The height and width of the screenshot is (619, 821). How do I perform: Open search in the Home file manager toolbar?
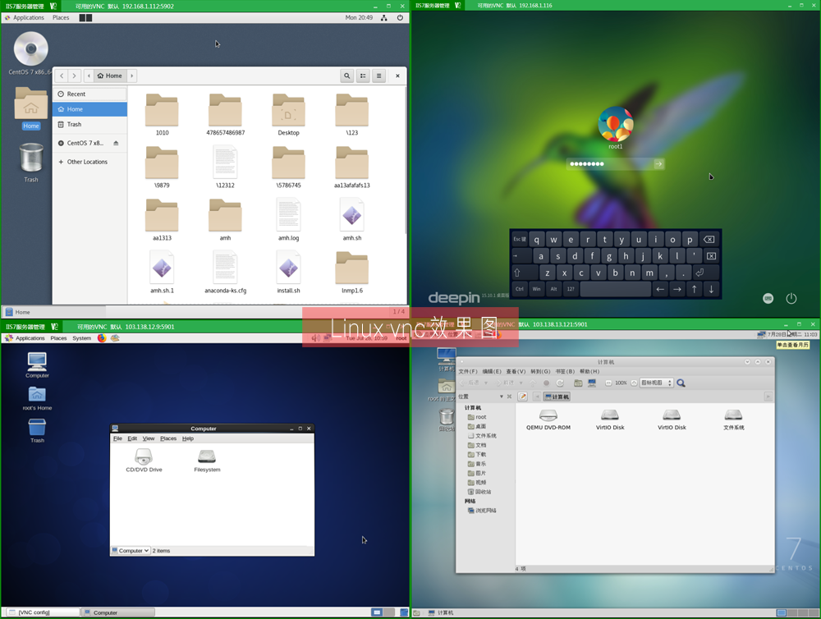click(x=346, y=76)
